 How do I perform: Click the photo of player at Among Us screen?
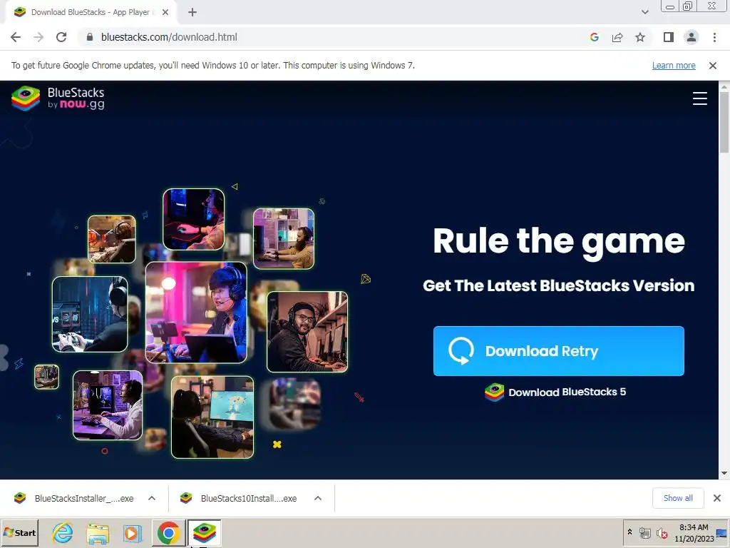(212, 417)
